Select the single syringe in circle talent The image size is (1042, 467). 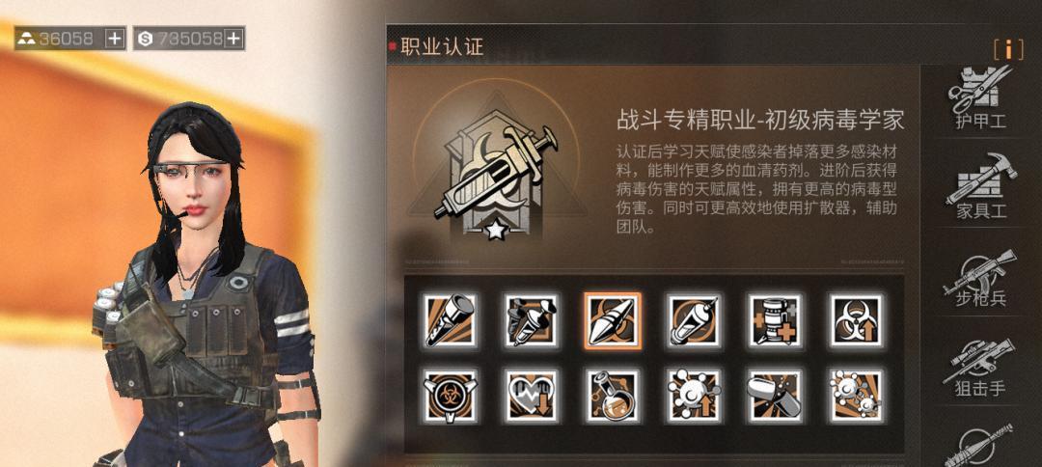tap(694, 321)
